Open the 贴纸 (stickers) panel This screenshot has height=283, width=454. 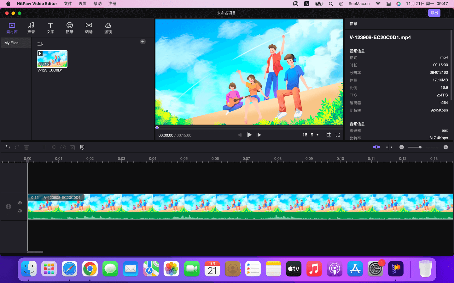coord(70,28)
